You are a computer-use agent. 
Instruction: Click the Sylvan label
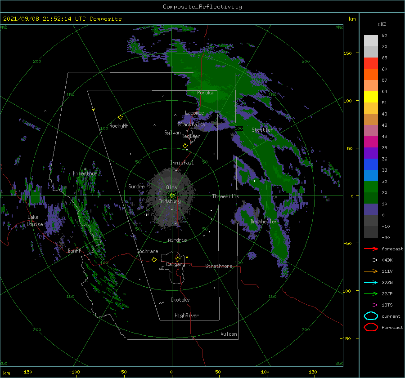(x=172, y=133)
